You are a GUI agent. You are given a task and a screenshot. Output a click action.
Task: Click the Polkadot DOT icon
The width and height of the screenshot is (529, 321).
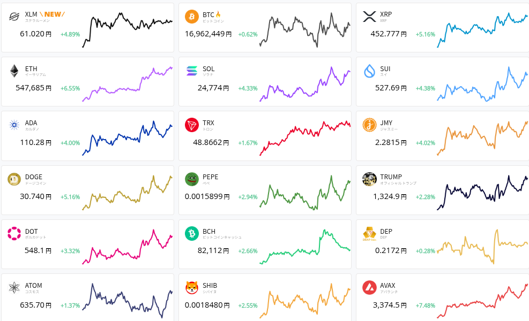pyautogui.click(x=14, y=234)
